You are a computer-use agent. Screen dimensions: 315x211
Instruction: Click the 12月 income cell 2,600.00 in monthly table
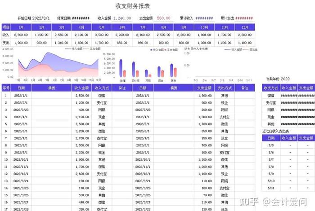245,35
